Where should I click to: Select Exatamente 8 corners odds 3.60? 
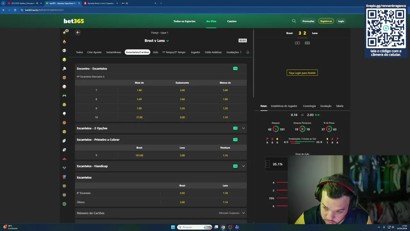(182, 99)
